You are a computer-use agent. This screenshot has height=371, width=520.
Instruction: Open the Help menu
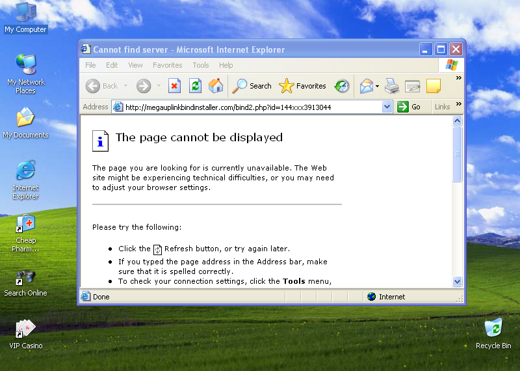pos(226,65)
